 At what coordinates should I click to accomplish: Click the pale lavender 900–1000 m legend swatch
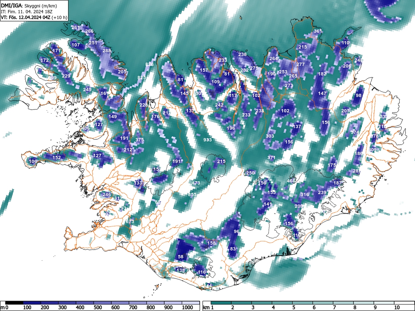click(x=173, y=303)
